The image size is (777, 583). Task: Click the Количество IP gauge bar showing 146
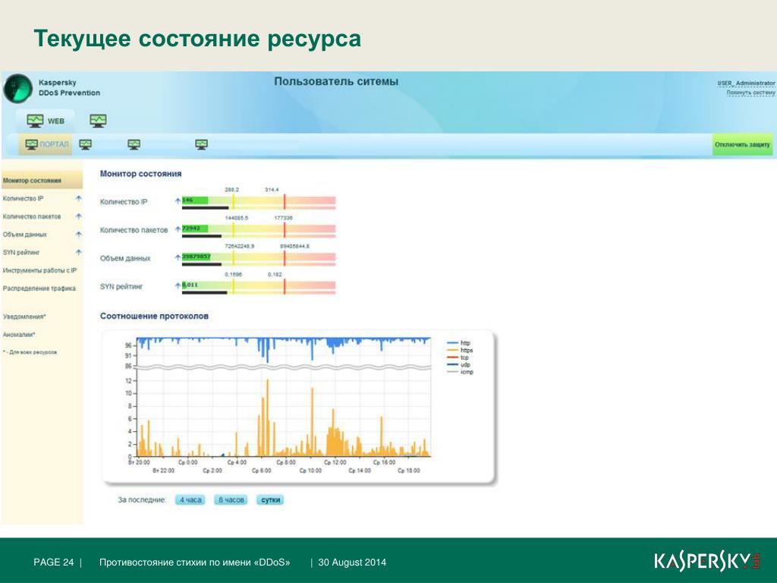[x=259, y=202]
